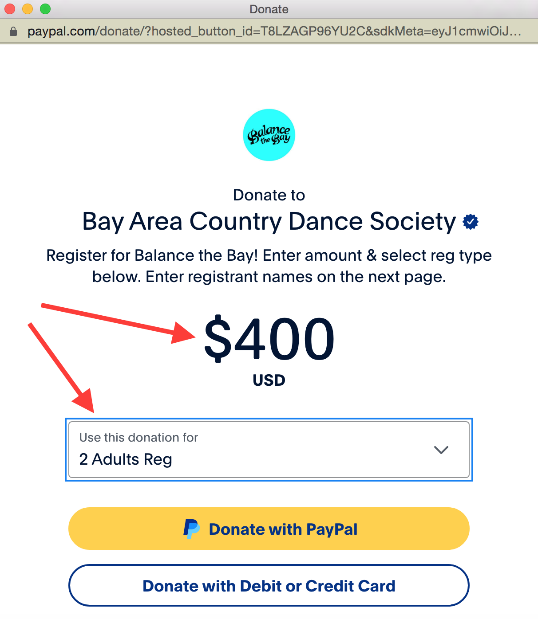538x619 pixels.
Task: Select the "2 Adults Reg" value
Action: click(x=126, y=459)
